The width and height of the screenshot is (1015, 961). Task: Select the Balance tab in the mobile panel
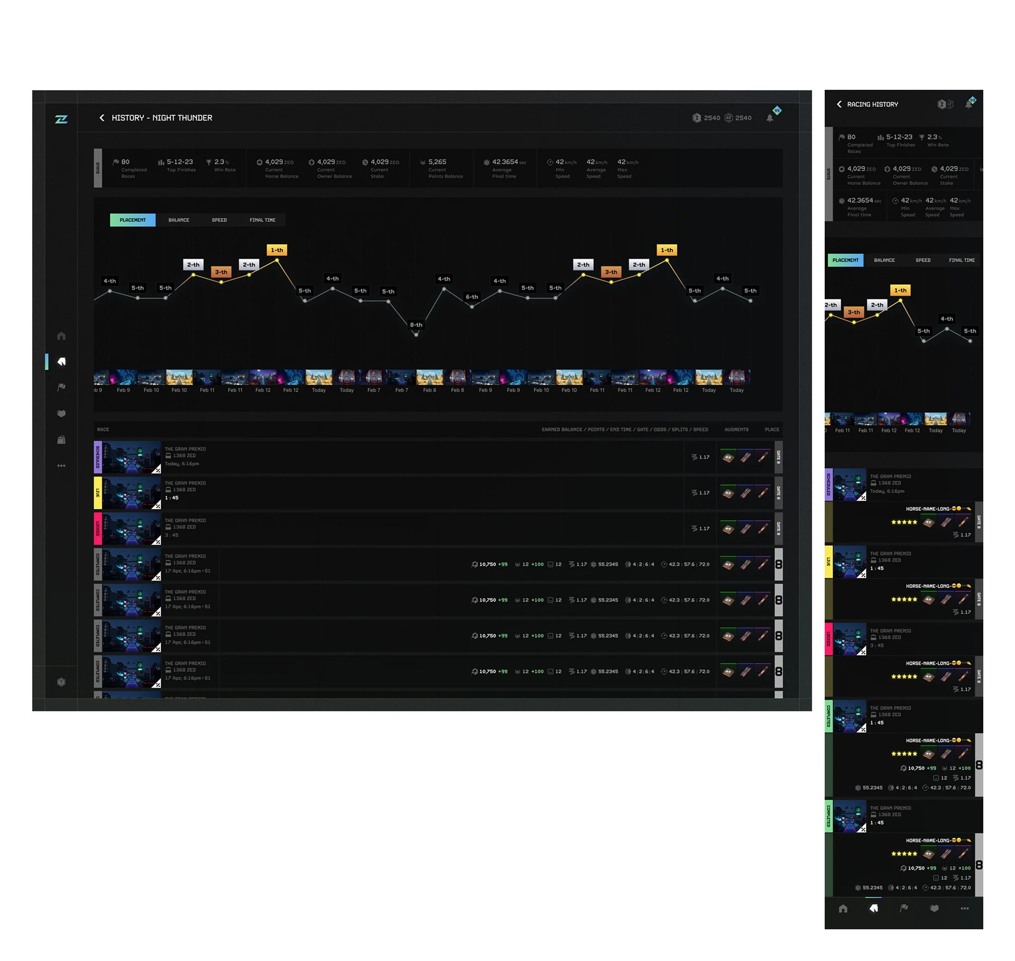click(x=884, y=260)
